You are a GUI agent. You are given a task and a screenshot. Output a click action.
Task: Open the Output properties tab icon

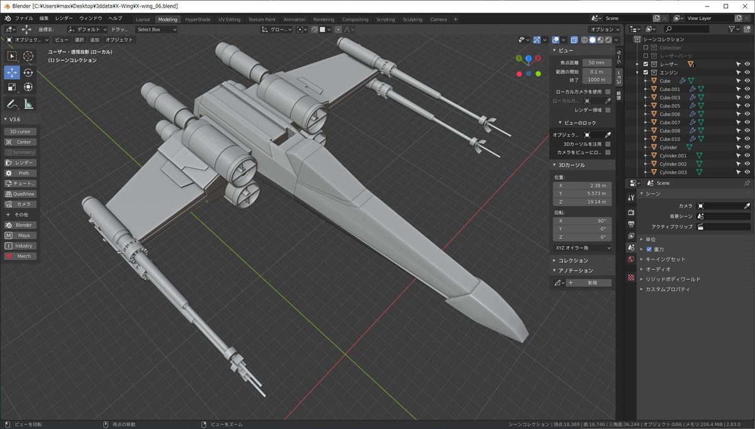[x=631, y=224]
